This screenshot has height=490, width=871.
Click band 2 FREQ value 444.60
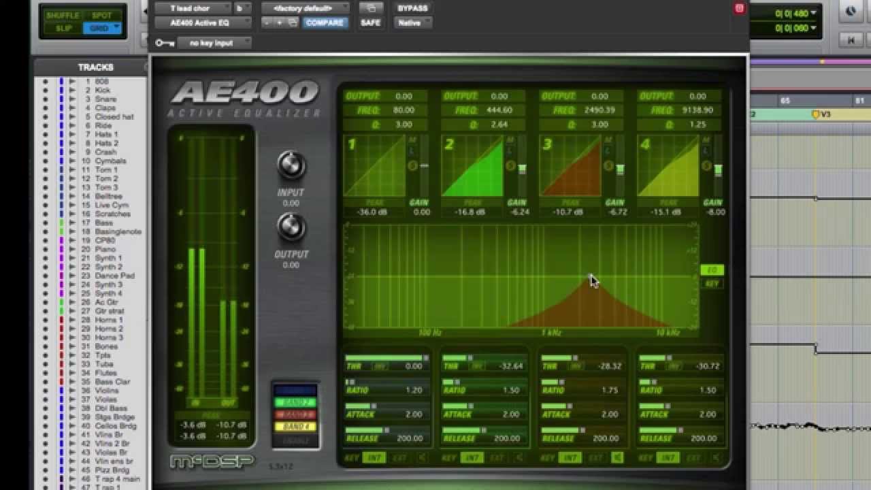pos(499,110)
